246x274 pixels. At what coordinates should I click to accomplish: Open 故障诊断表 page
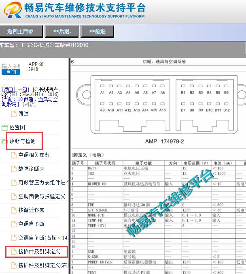pos(32,169)
